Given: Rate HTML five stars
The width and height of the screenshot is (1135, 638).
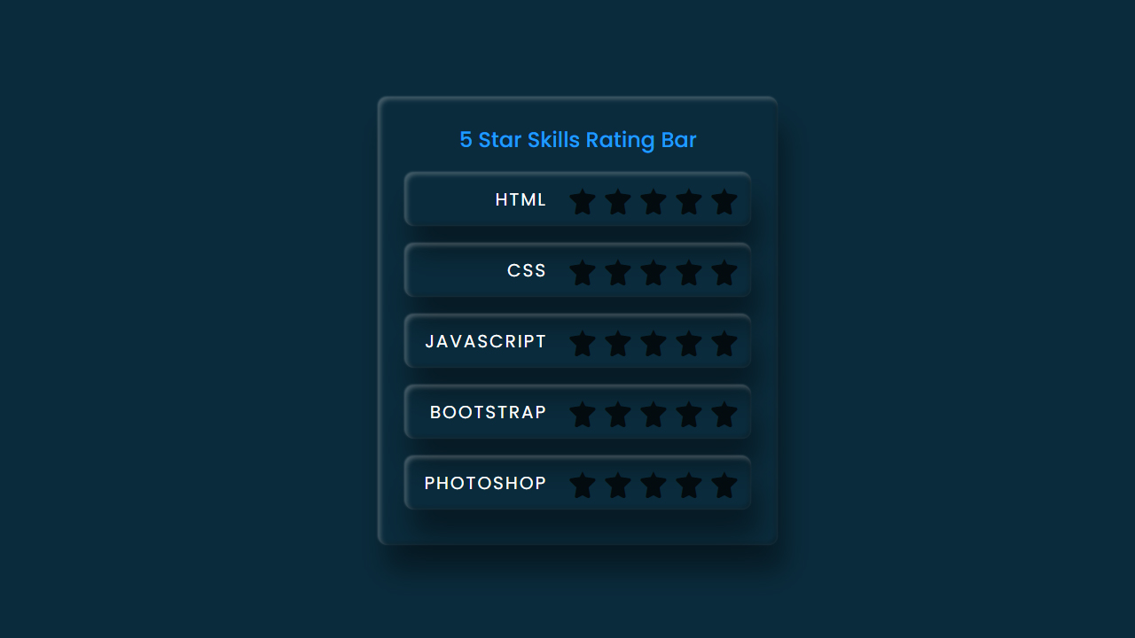Looking at the screenshot, I should [x=724, y=201].
